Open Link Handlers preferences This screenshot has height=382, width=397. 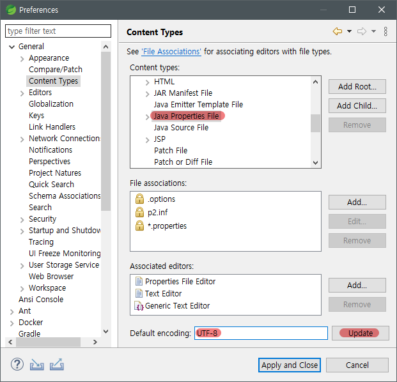[52, 126]
